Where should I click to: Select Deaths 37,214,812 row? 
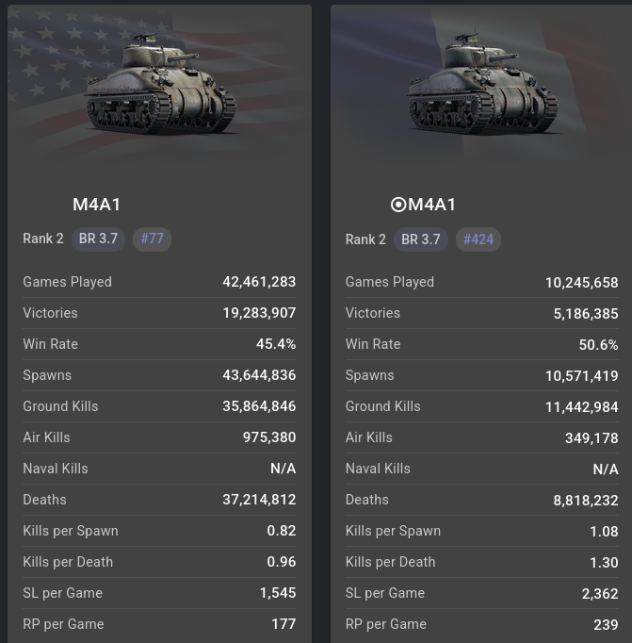(x=159, y=500)
